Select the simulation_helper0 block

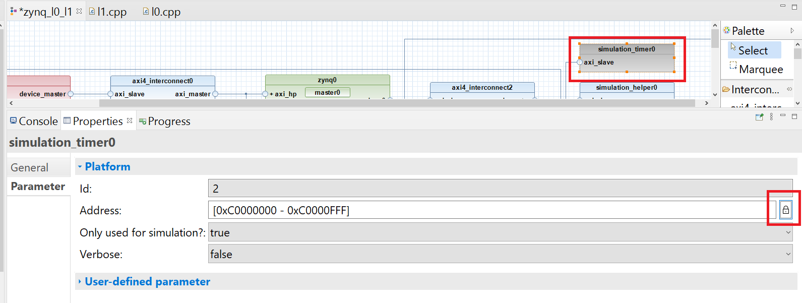627,90
